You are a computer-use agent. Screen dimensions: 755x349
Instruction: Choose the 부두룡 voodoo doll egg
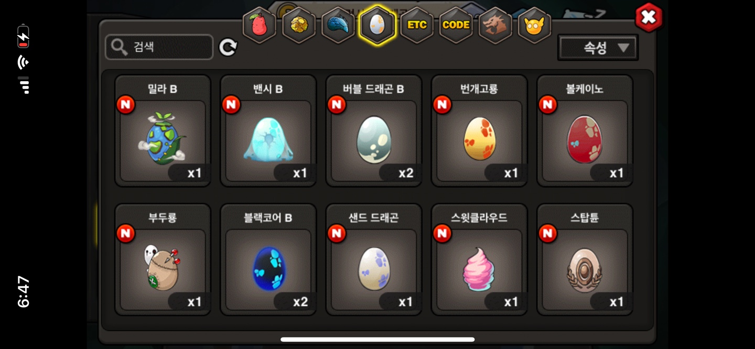(163, 260)
